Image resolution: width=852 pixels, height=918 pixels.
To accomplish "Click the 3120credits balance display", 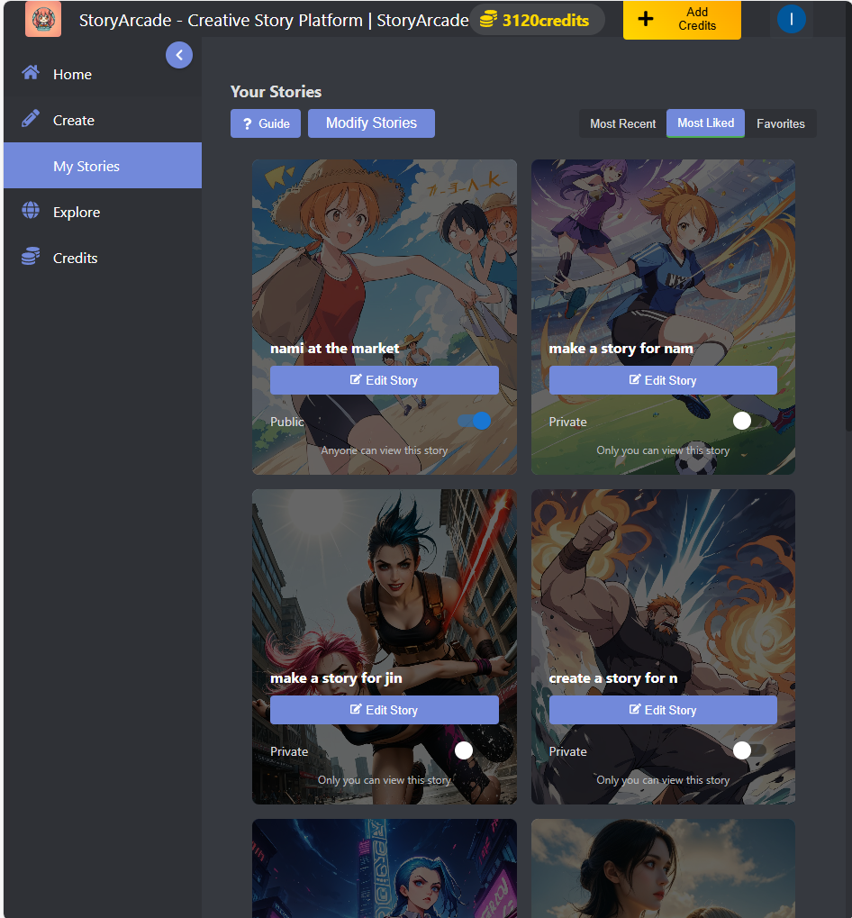I will [537, 19].
